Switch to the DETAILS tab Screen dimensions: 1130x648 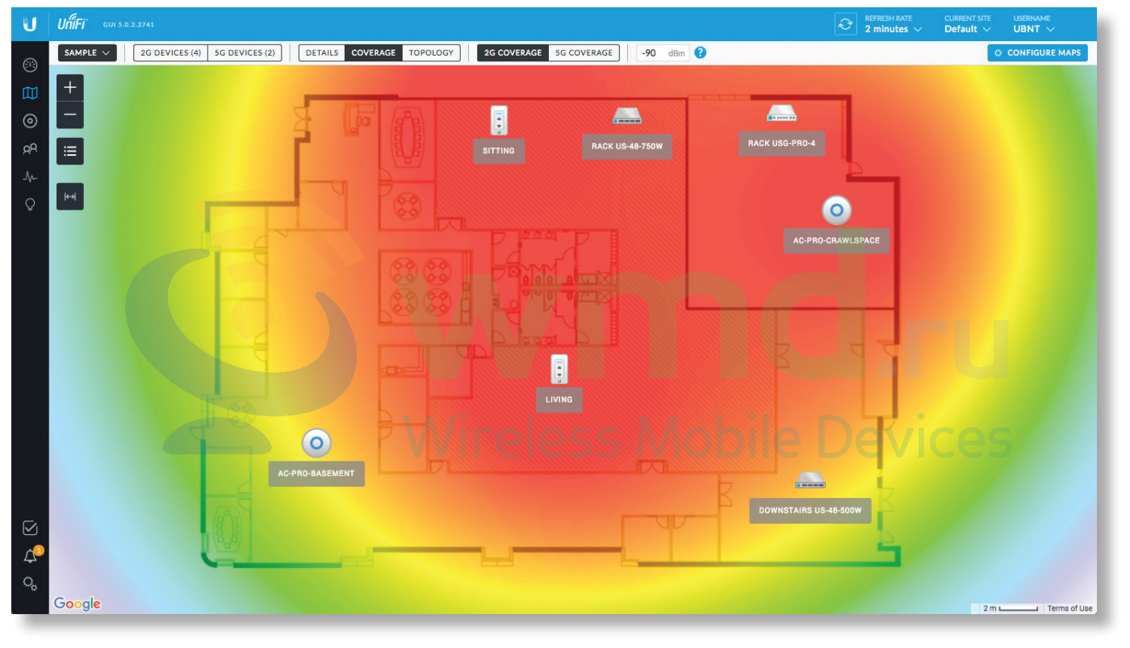click(x=322, y=52)
